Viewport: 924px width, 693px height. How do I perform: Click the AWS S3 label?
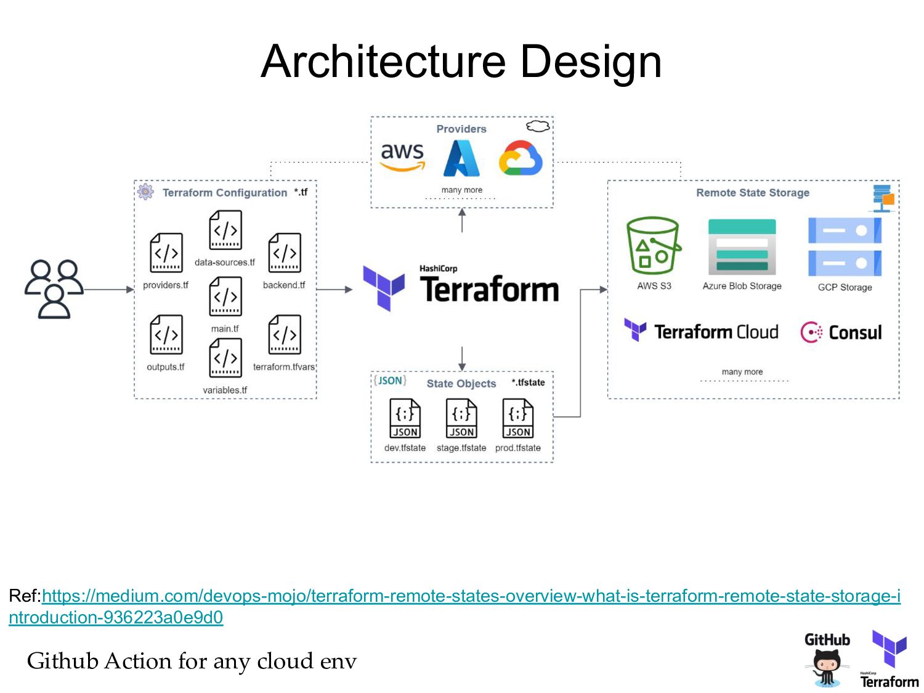tap(654, 286)
